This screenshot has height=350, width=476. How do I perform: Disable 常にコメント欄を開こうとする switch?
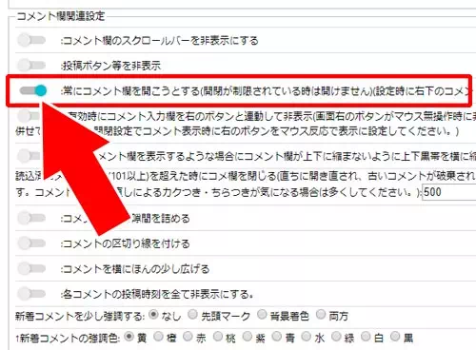pyautogui.click(x=33, y=90)
